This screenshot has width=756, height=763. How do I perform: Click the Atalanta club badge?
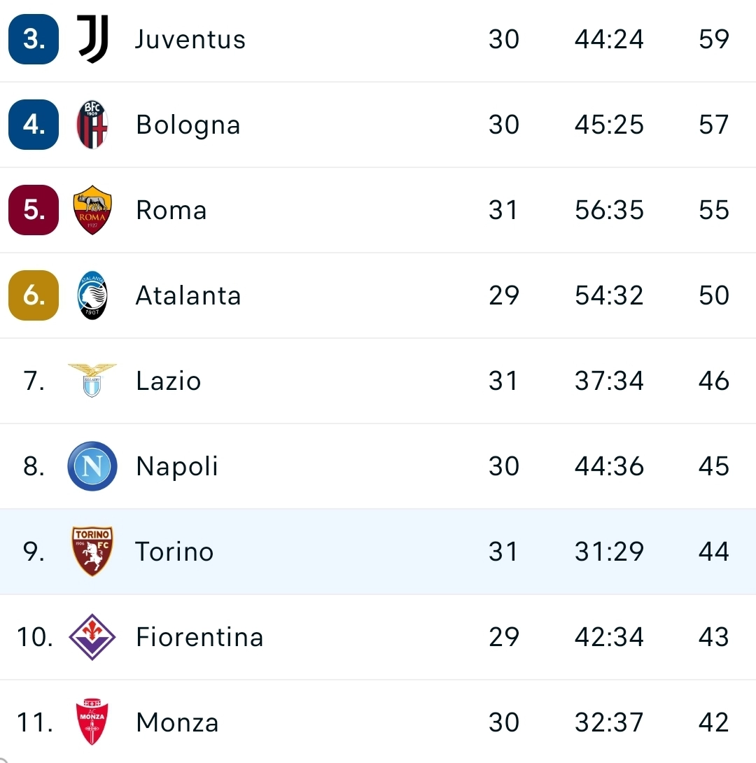coord(92,295)
